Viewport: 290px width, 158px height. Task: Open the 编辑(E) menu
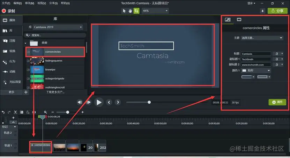[17, 3]
